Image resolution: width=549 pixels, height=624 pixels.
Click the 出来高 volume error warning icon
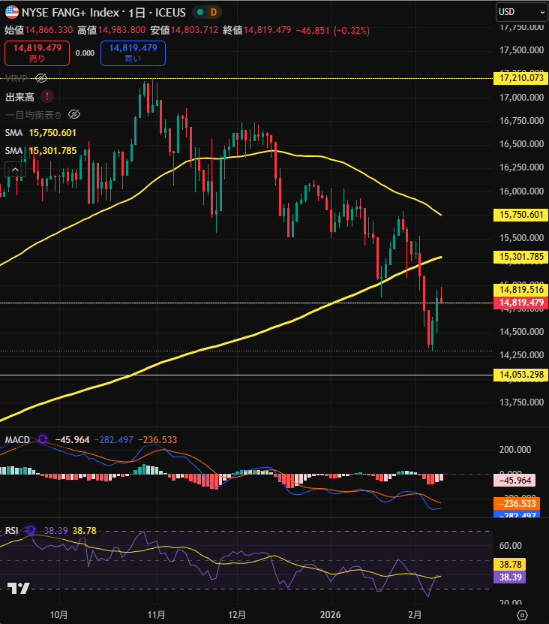point(47,96)
